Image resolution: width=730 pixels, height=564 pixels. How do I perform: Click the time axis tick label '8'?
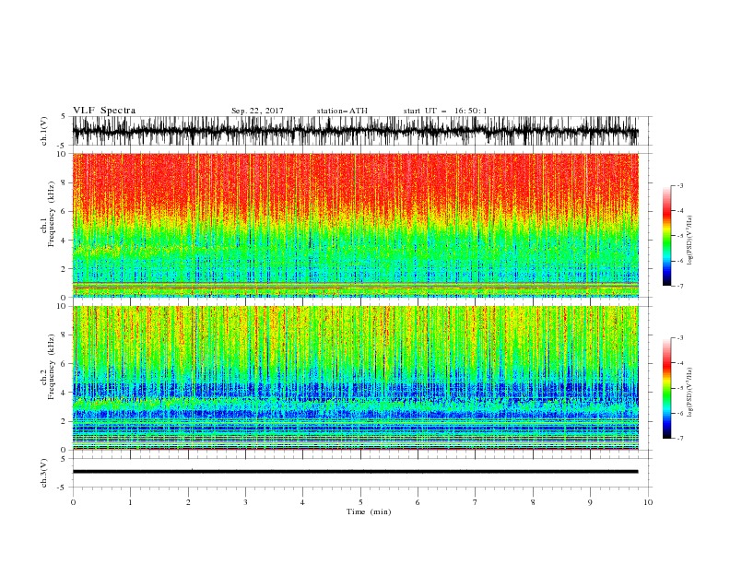[x=533, y=502]
